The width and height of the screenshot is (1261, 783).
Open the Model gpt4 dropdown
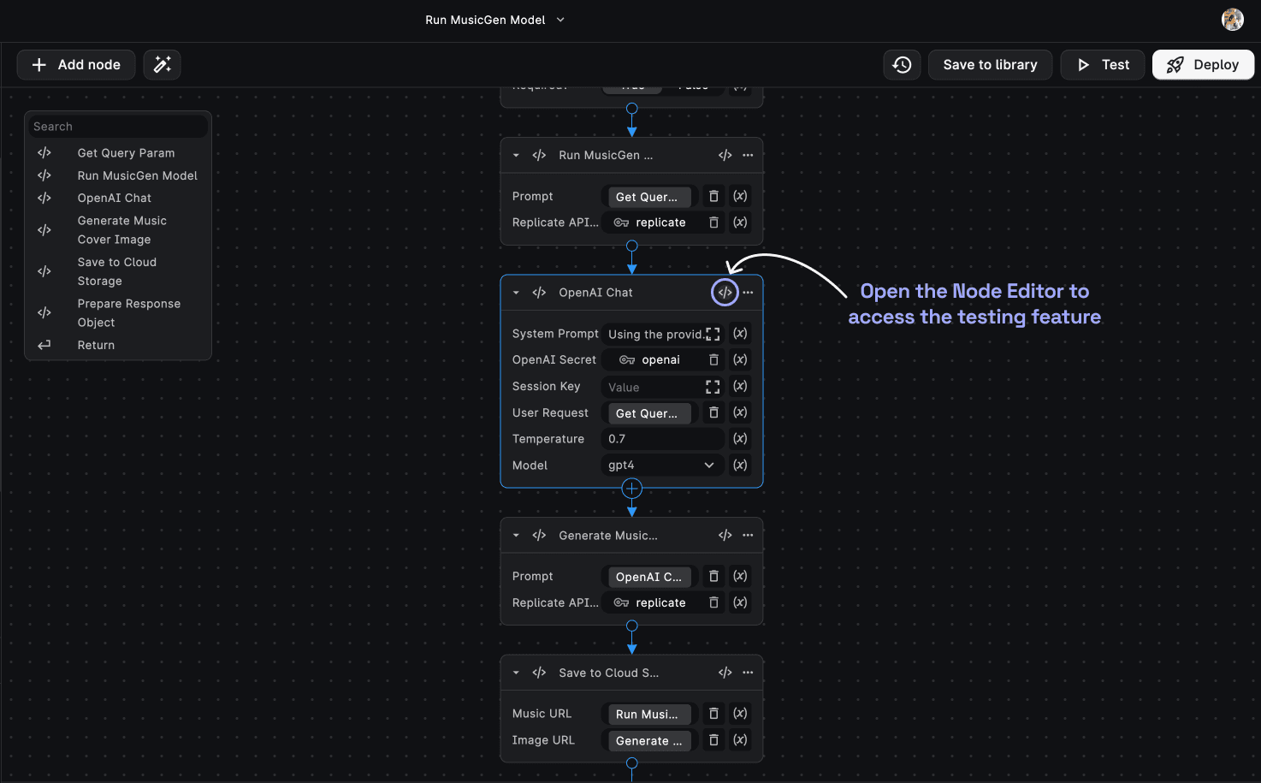[x=661, y=466]
